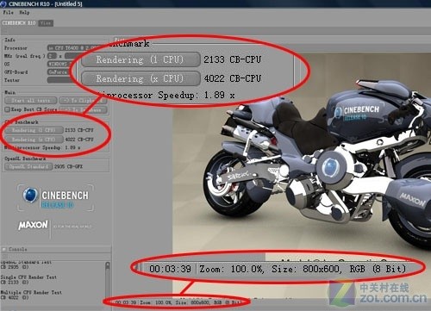Click the To Database button beside Keep Best
The image size is (431, 311).
point(84,109)
